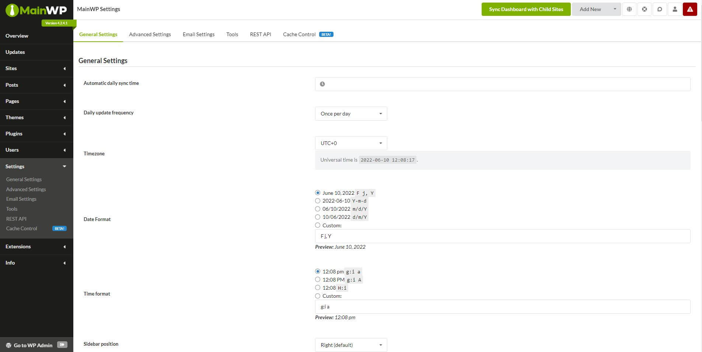
Task: Open the Daily update frequency dropdown
Action: click(x=351, y=114)
